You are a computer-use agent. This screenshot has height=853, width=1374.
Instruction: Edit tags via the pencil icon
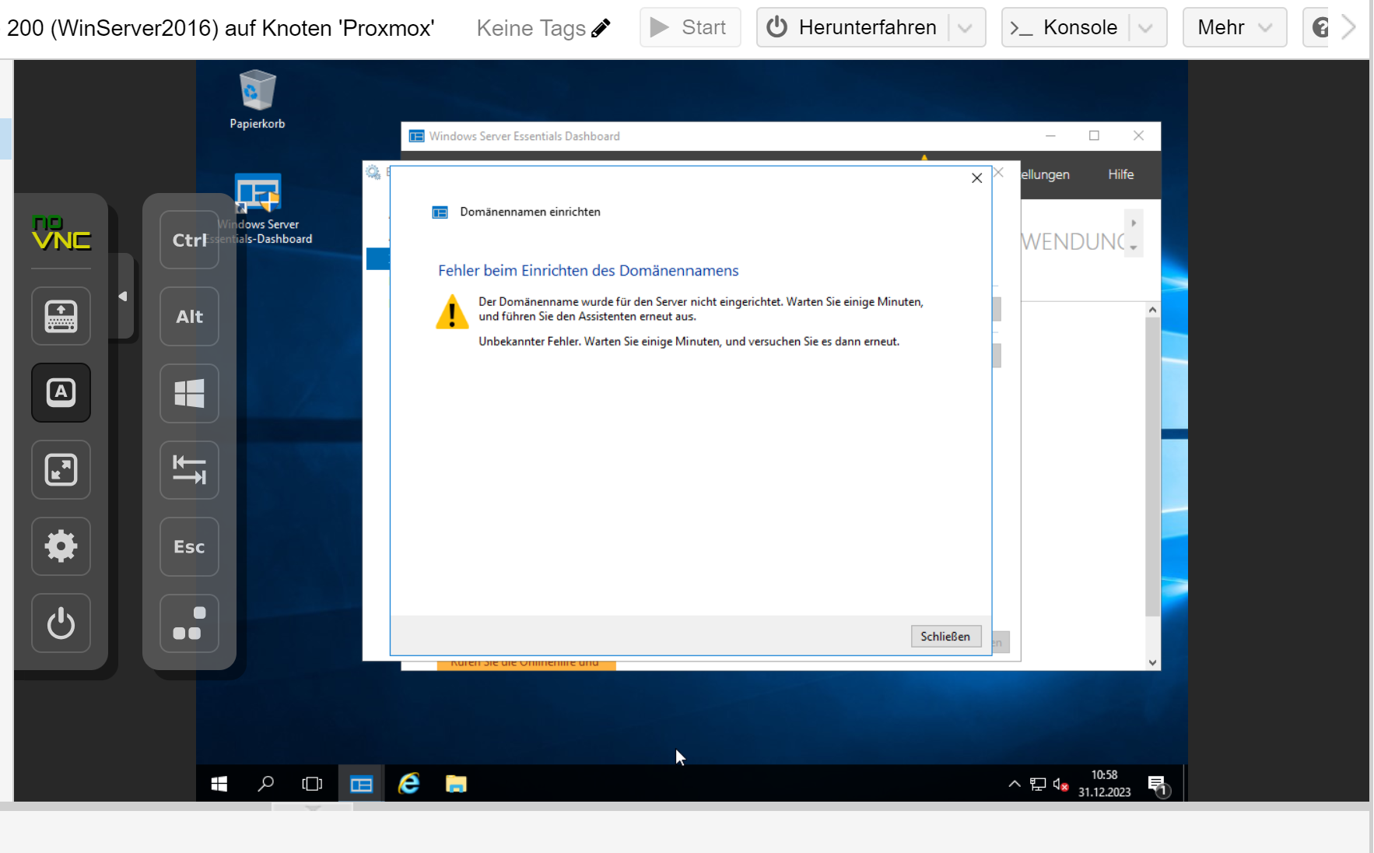601,29
